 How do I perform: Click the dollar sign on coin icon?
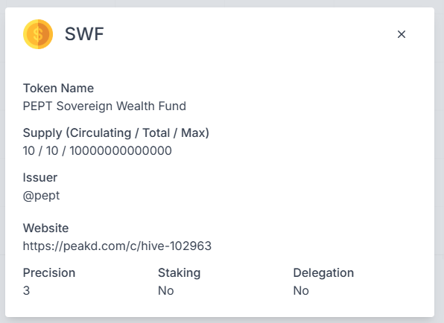tap(38, 34)
